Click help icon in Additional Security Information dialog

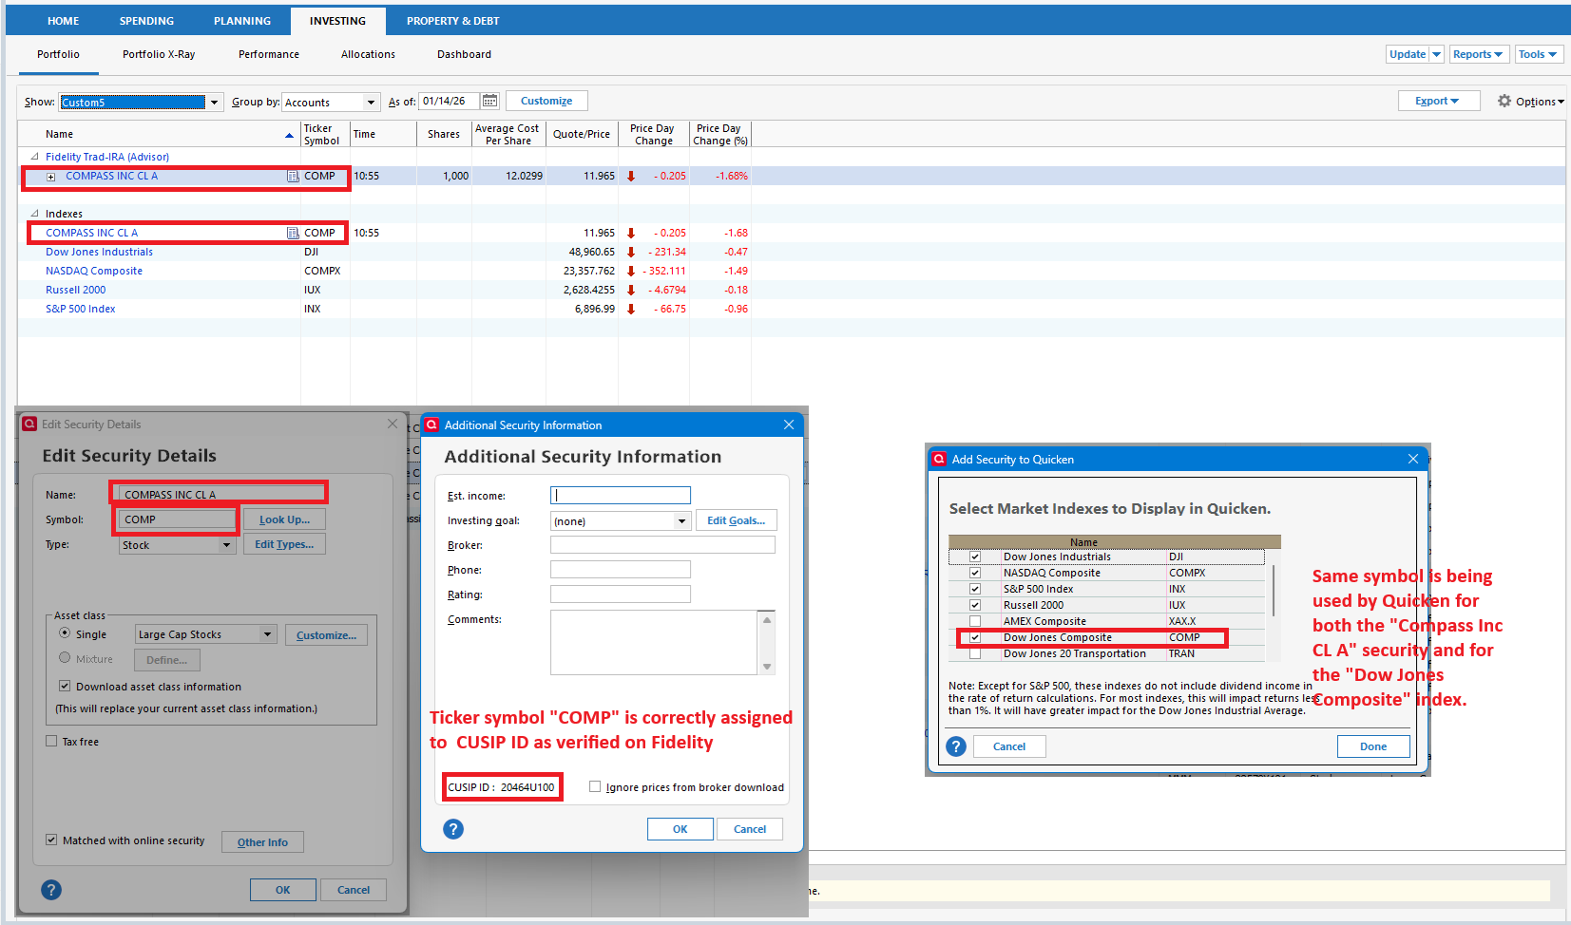(x=453, y=829)
